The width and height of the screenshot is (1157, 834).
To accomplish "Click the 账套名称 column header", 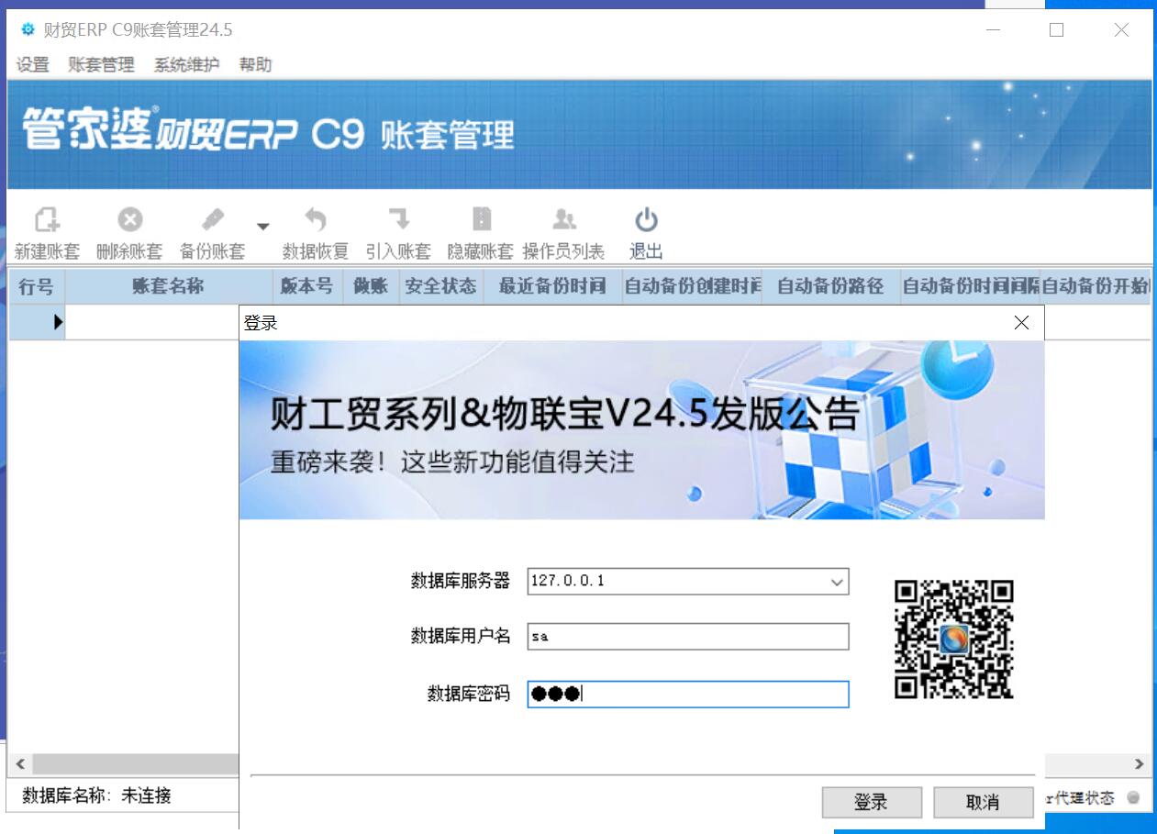I will (169, 286).
